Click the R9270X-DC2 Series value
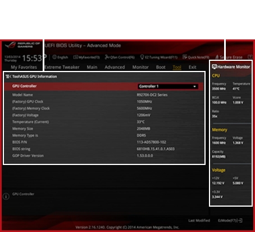 152,95
